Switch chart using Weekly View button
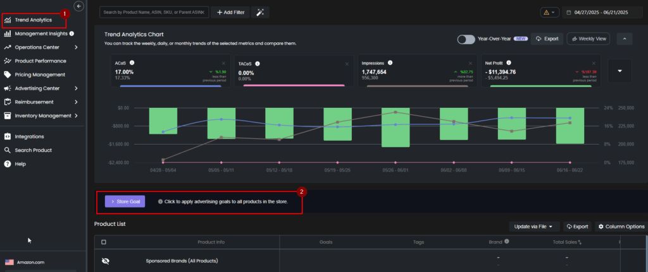This screenshot has height=272, width=648. click(588, 38)
